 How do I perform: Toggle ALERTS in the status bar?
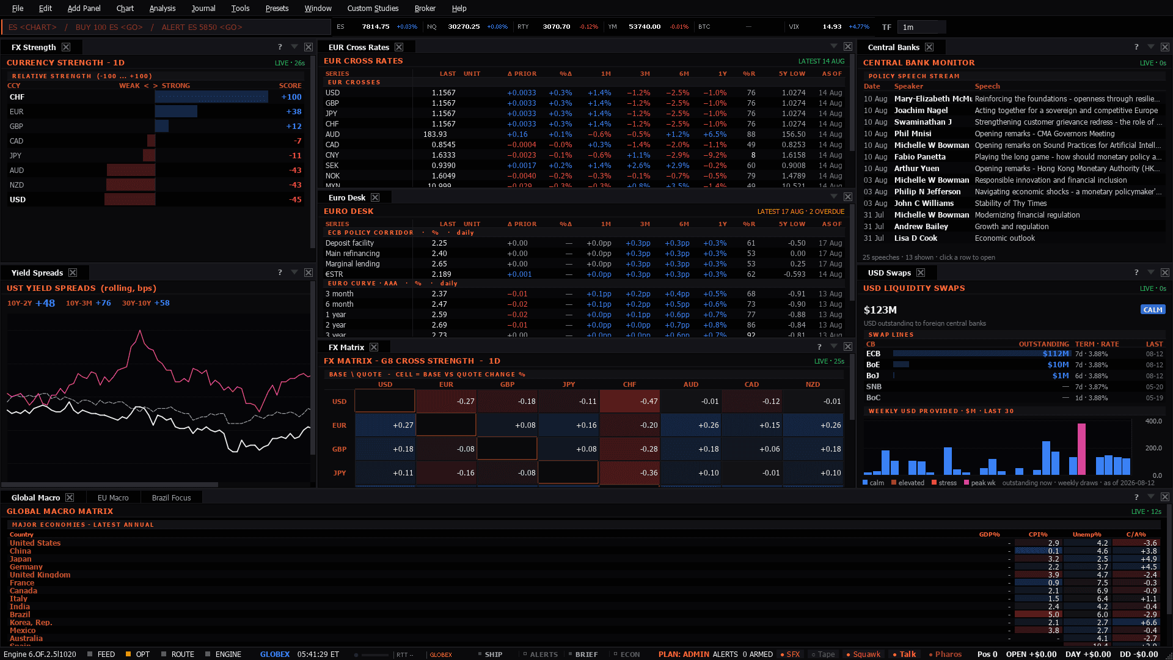click(x=540, y=654)
